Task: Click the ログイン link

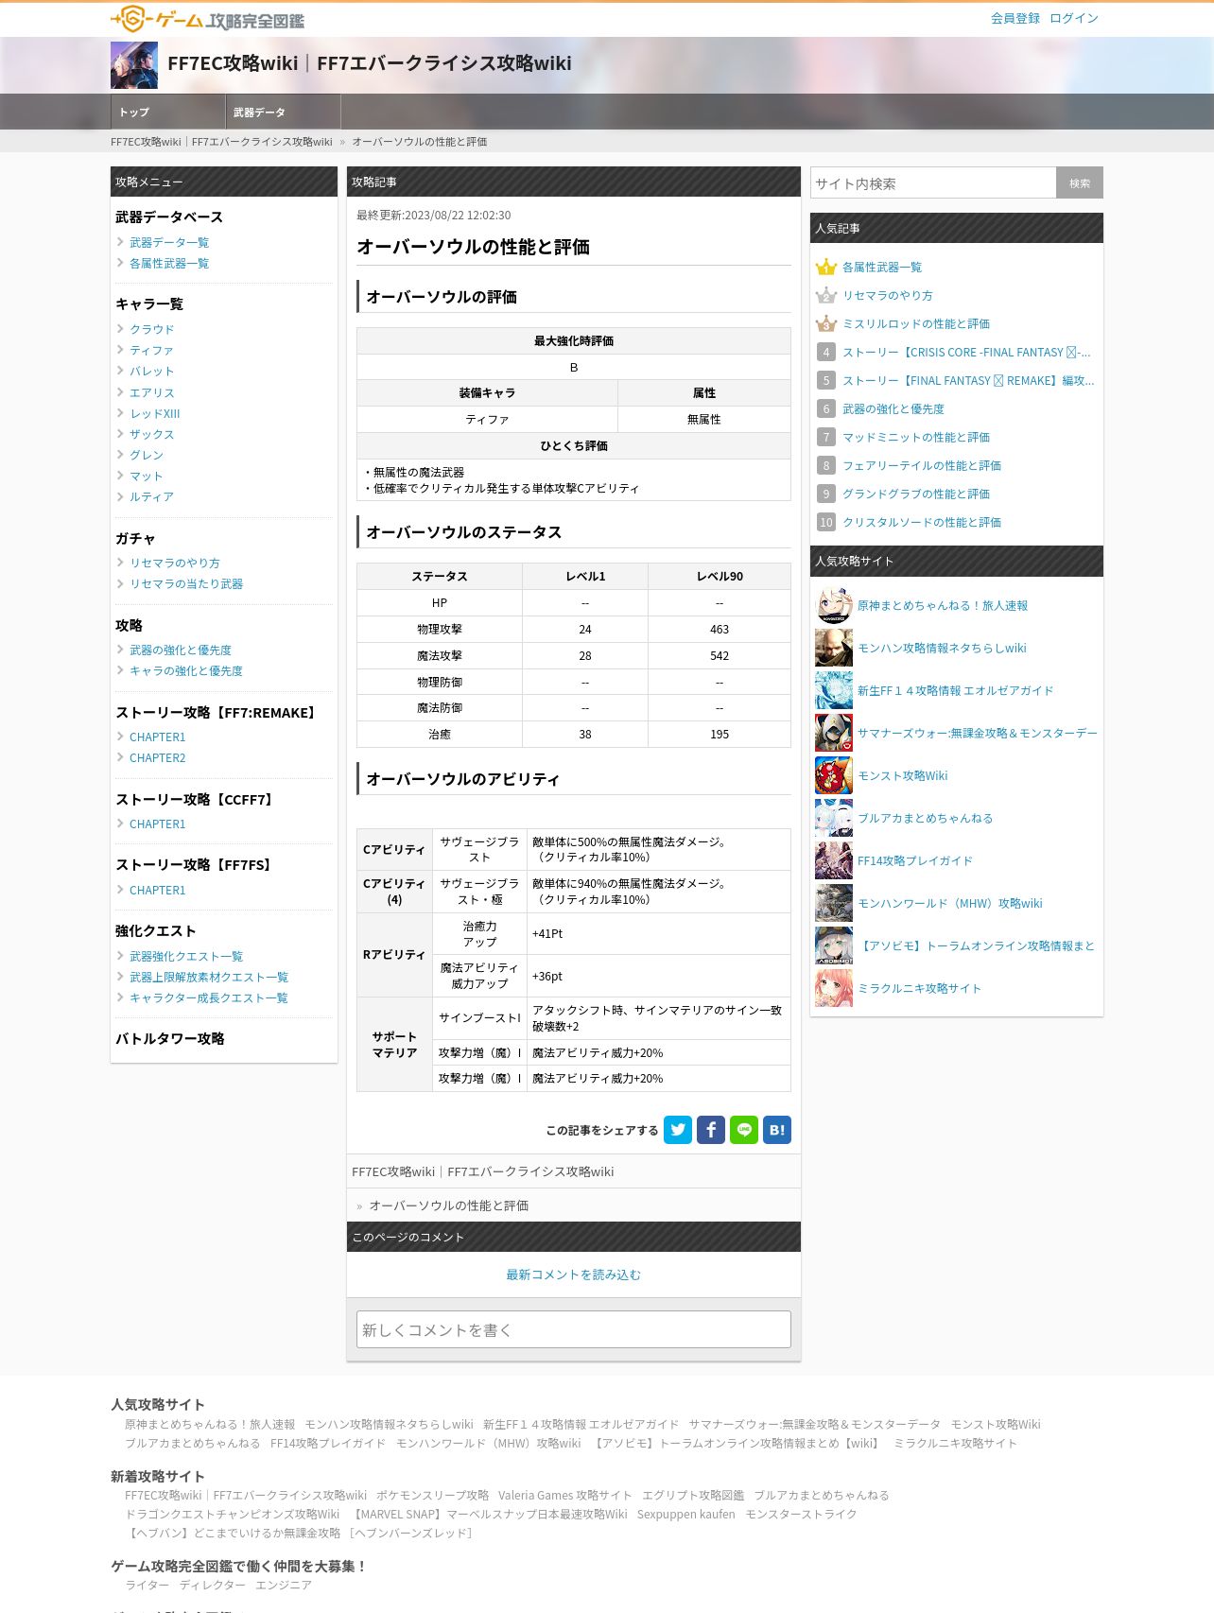Action: coord(1074,18)
